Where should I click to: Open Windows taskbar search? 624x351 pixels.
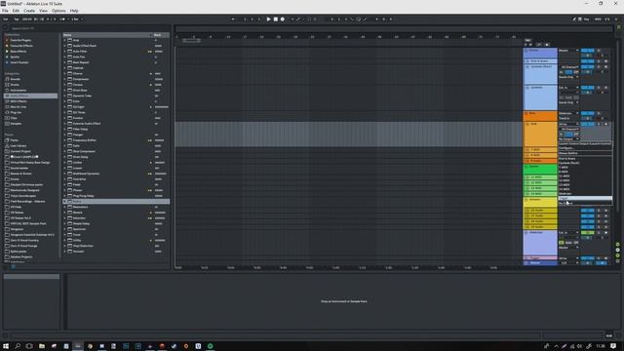point(18,346)
